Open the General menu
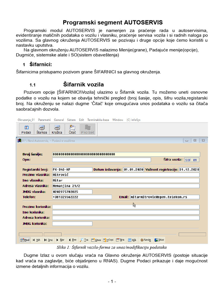Image resolution: width=224 pixels, height=299 pixels. click(x=59, y=120)
